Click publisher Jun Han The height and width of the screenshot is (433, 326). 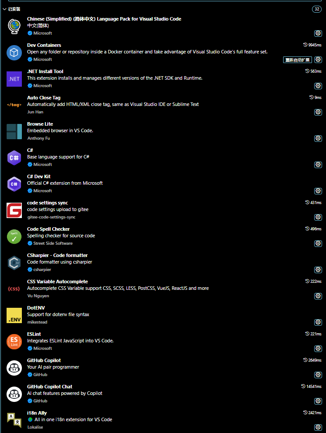[35, 112]
